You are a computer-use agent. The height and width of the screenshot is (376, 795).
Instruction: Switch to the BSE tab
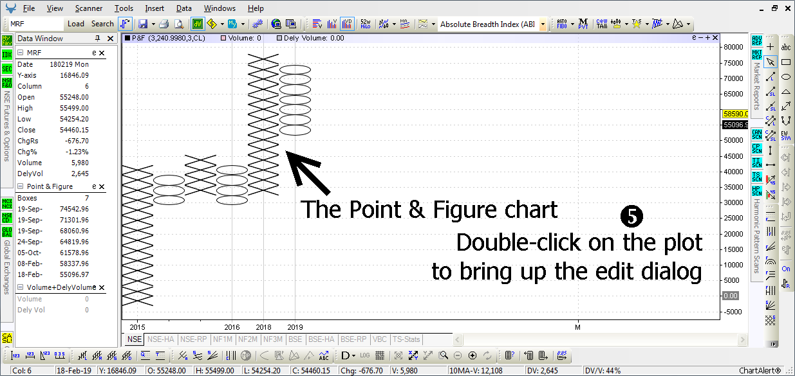295,339
